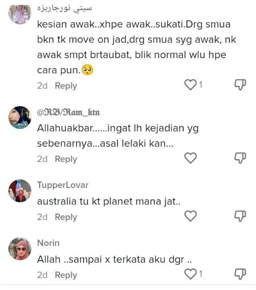Dislike the comment starting "kesian awak"
The height and width of the screenshot is (290, 256).
[x=240, y=85]
